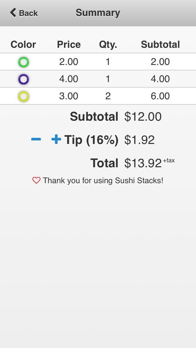Select the purple plate color ring

[x=24, y=79]
